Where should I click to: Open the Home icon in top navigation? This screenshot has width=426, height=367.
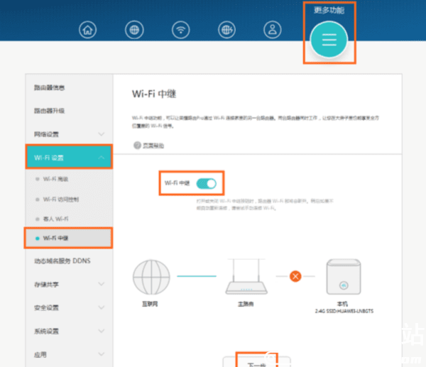coord(88,31)
